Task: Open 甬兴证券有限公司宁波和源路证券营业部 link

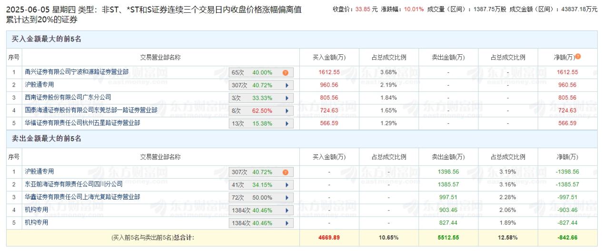Action: point(77,72)
